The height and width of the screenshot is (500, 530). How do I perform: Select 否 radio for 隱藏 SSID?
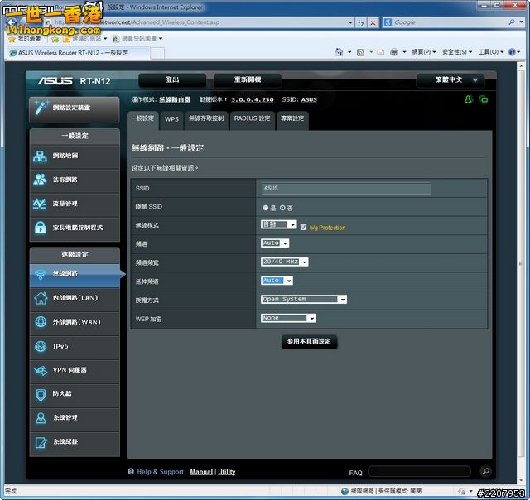[x=282, y=207]
